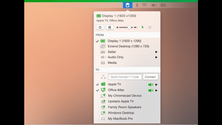Expand the Safari submenu arrow
Image resolution: width=222 pixels, height=125 pixels.
(156, 52)
